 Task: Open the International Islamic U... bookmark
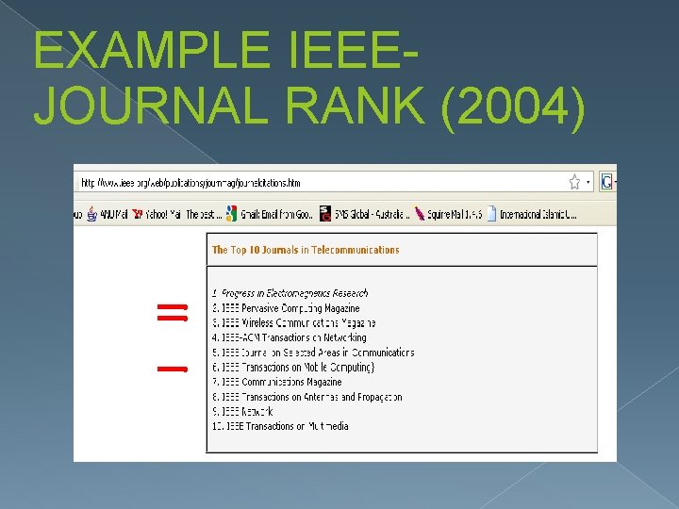click(532, 214)
